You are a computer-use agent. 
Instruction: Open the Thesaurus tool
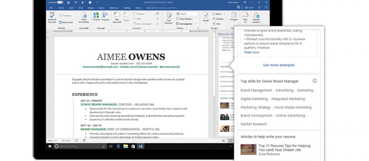(x=65, y=15)
